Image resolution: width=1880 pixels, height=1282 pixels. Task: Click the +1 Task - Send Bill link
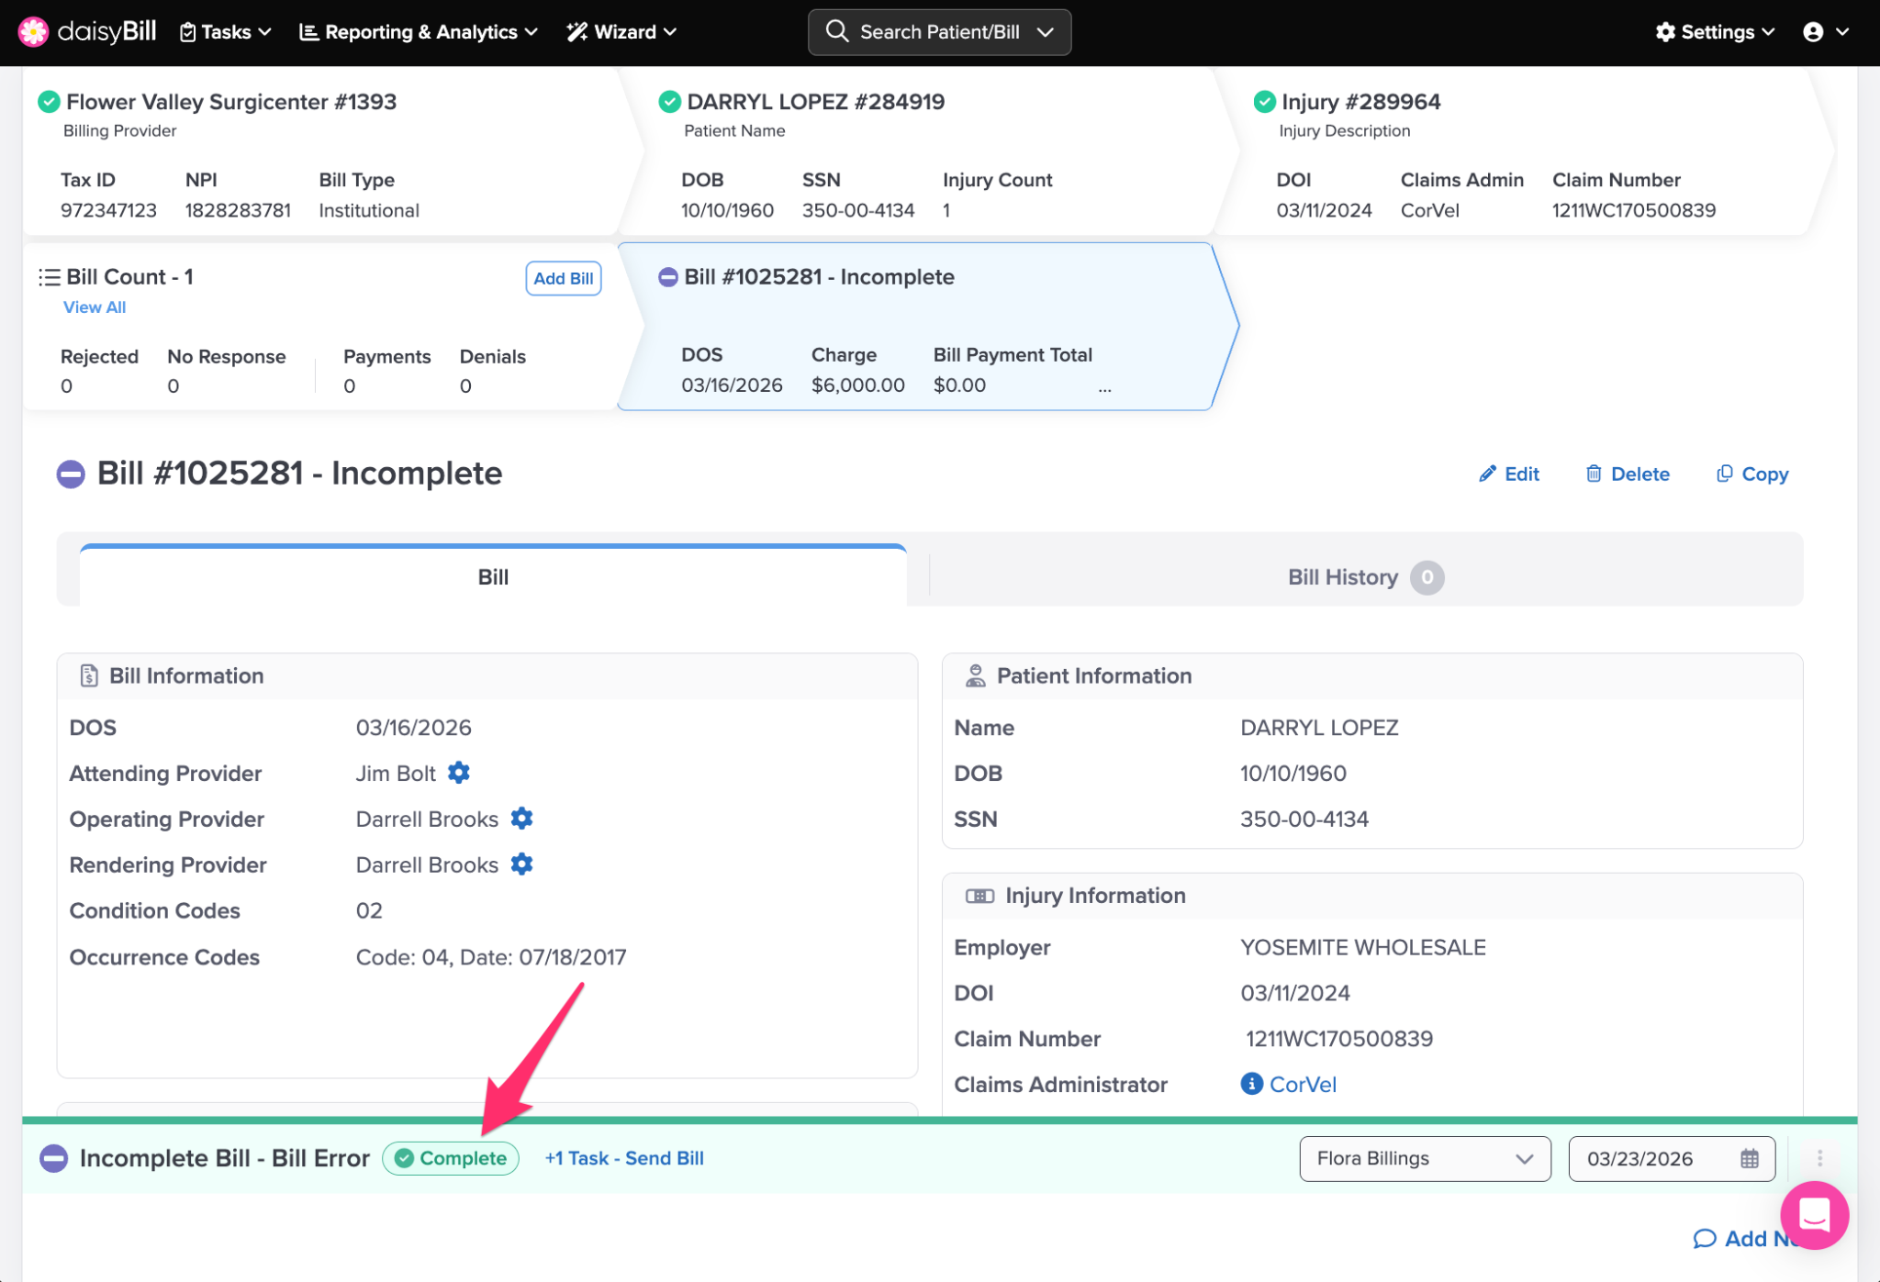tap(624, 1158)
